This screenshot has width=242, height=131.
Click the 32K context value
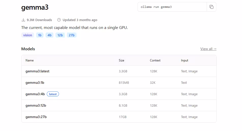pyautogui.click(x=153, y=83)
